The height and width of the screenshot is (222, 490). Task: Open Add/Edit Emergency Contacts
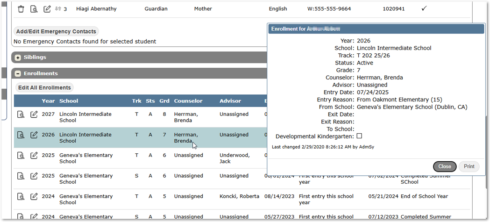(56, 31)
